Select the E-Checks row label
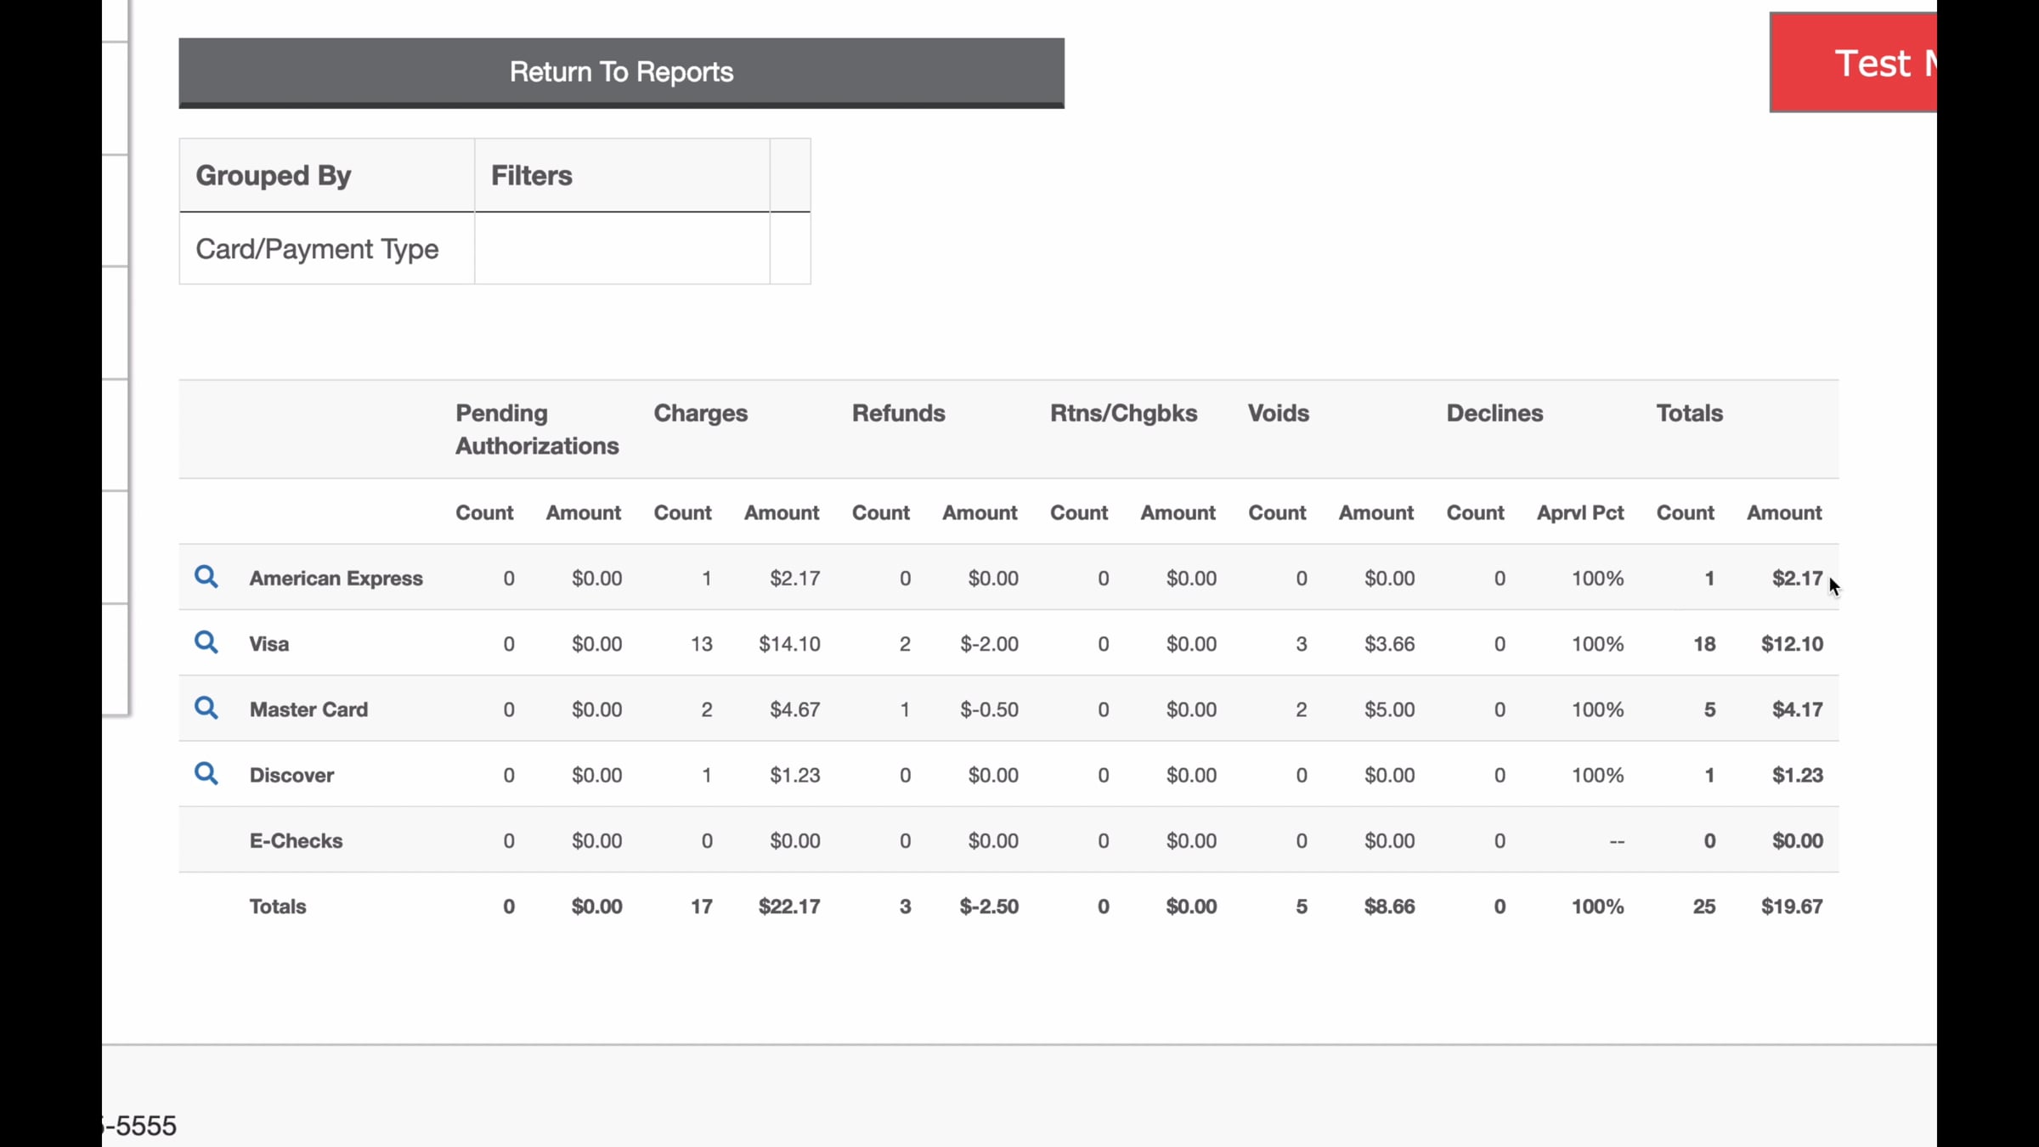This screenshot has height=1147, width=2039. [x=296, y=840]
